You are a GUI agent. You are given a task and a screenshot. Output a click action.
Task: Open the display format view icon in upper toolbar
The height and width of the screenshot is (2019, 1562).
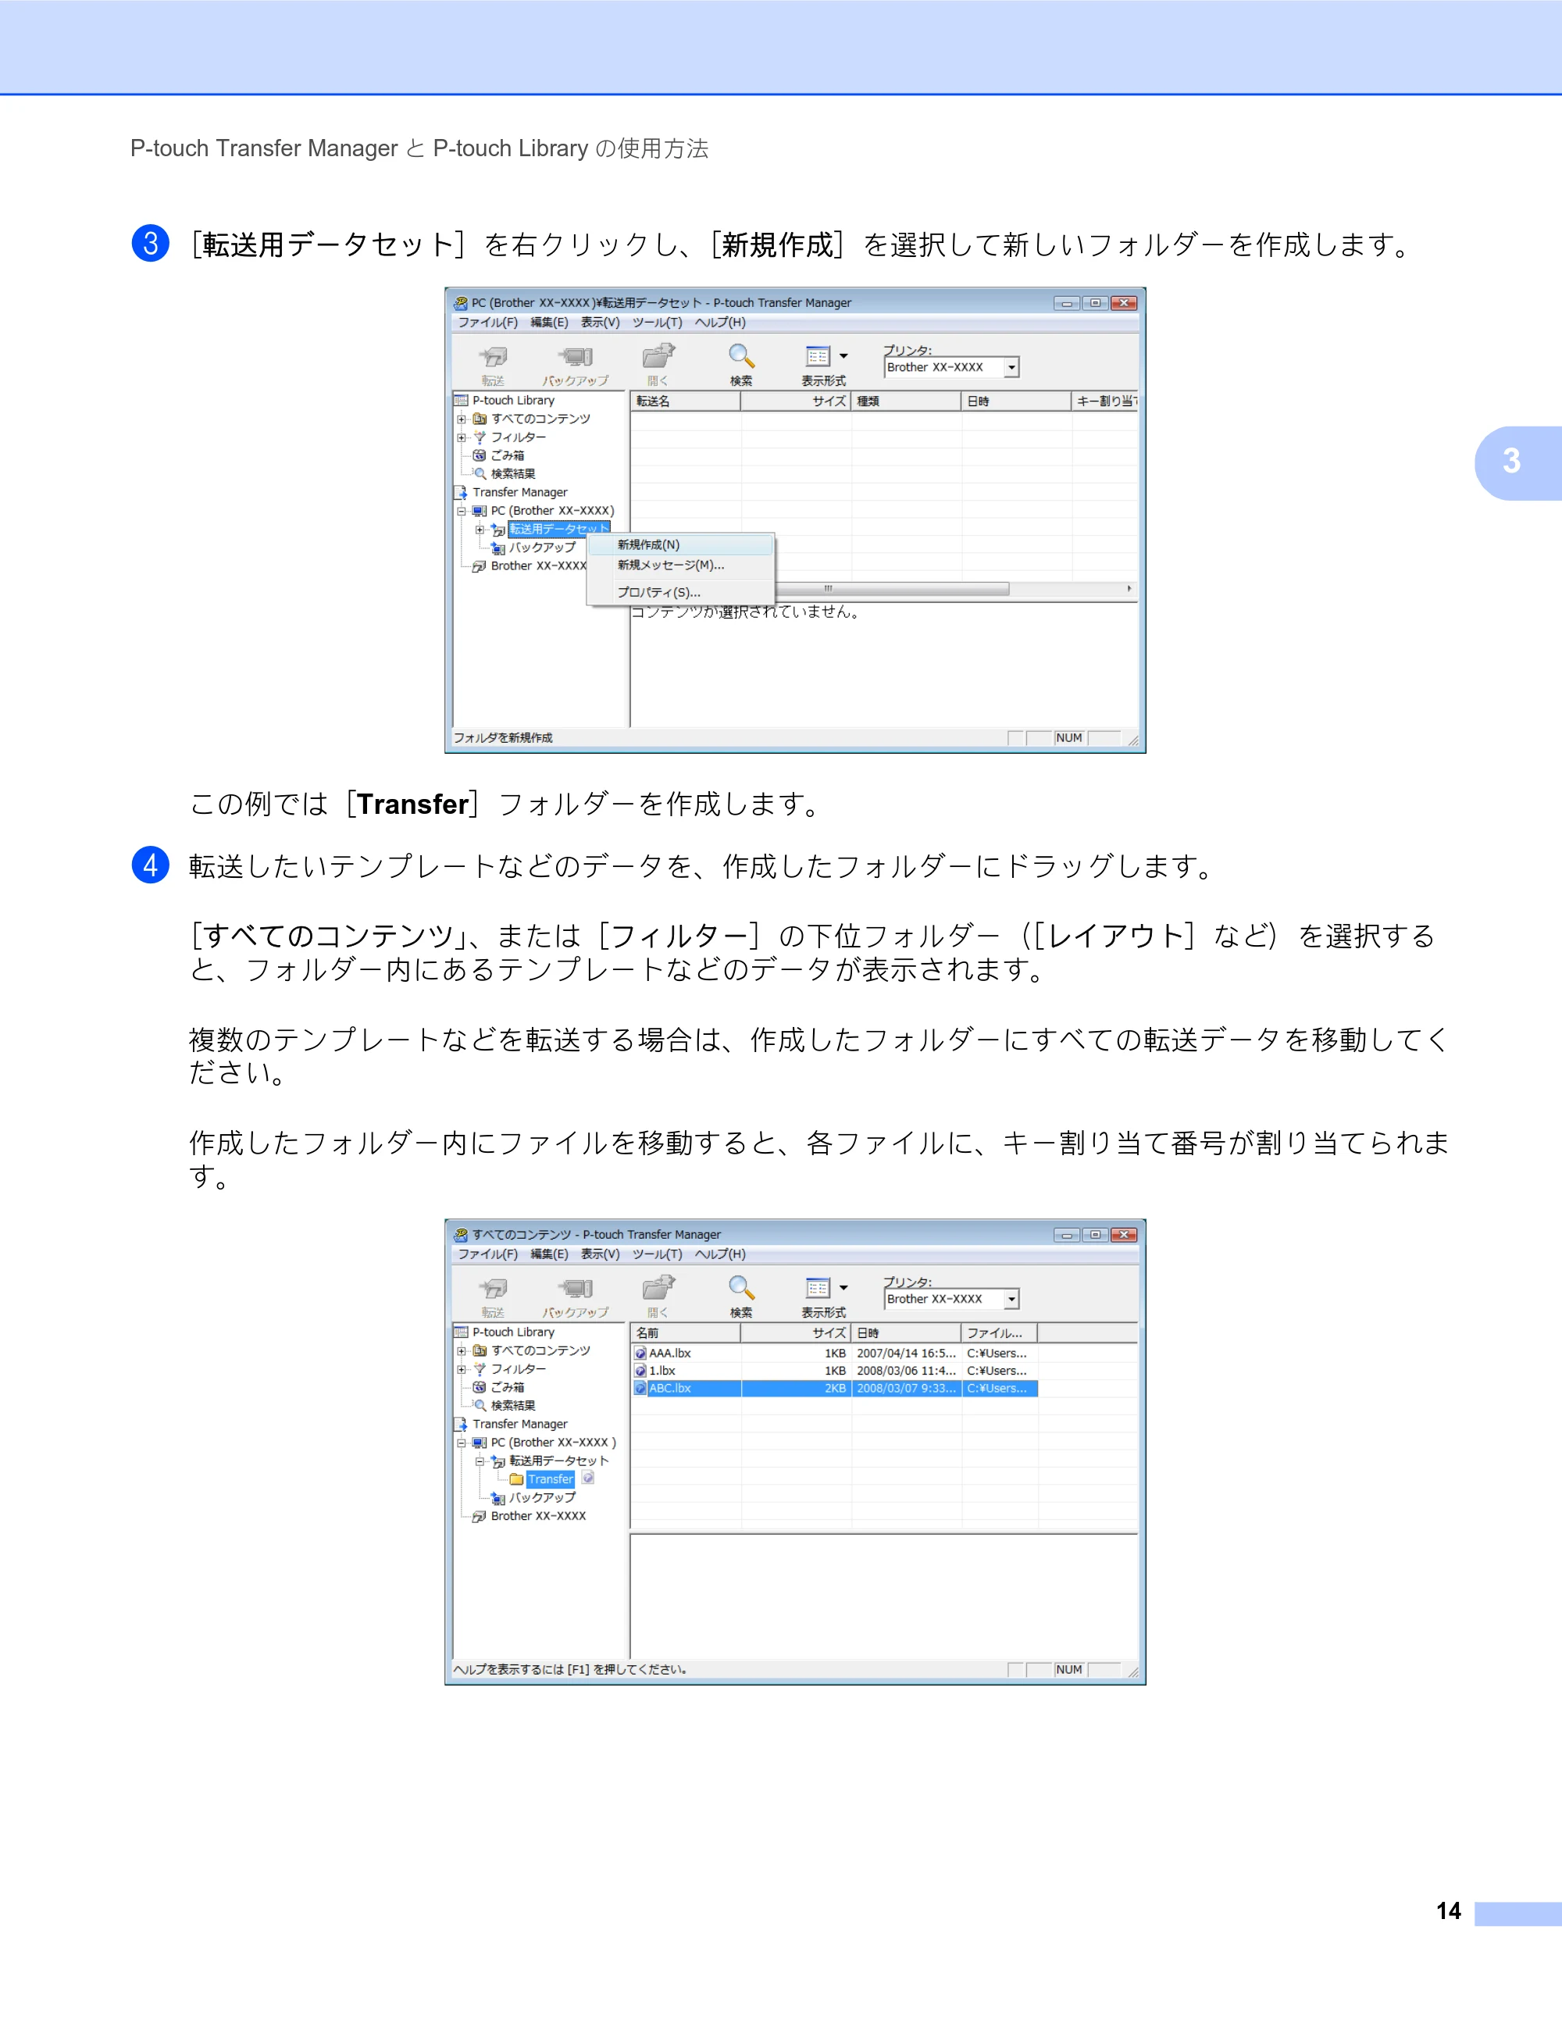point(819,356)
